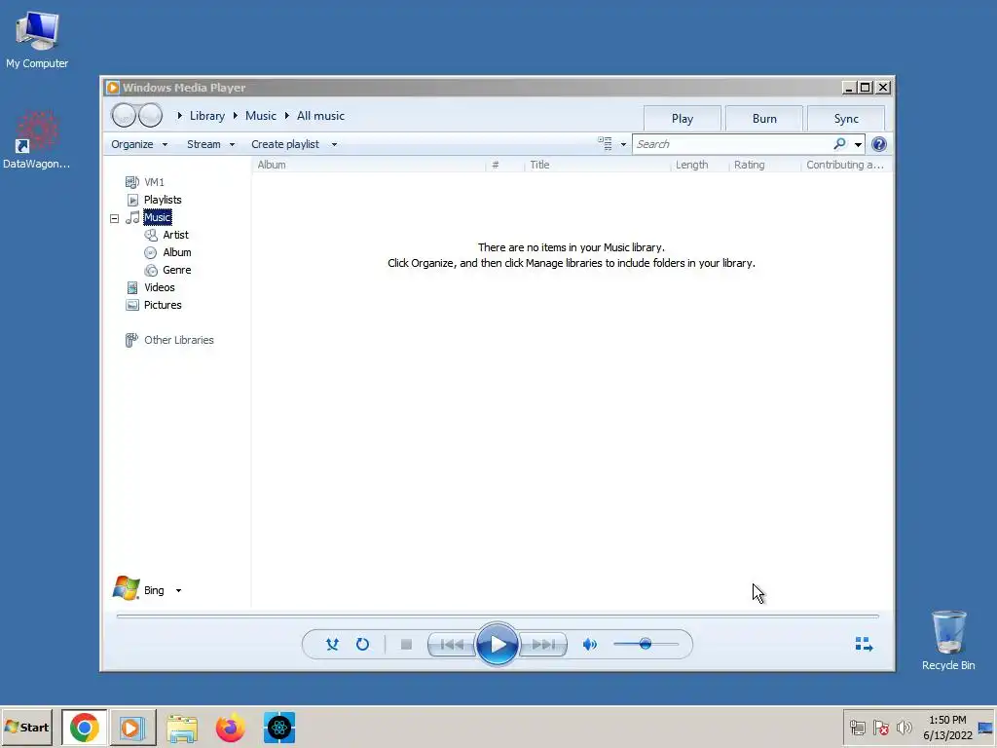Launch Firefox from the taskbar
Viewport: 997px width, 748px height.
click(230, 728)
